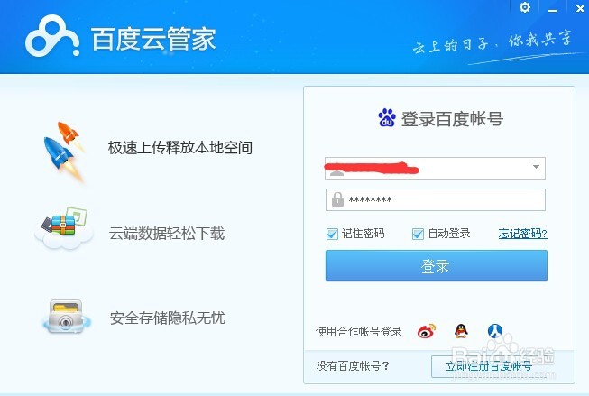589x396 pixels.
Task: Log in with Renren account icon
Action: click(x=495, y=331)
